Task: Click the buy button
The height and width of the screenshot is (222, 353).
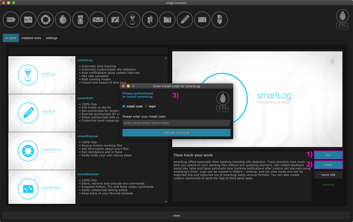Action: [328, 155]
